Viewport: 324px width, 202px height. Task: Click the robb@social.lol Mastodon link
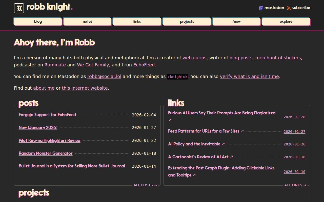coord(104,76)
